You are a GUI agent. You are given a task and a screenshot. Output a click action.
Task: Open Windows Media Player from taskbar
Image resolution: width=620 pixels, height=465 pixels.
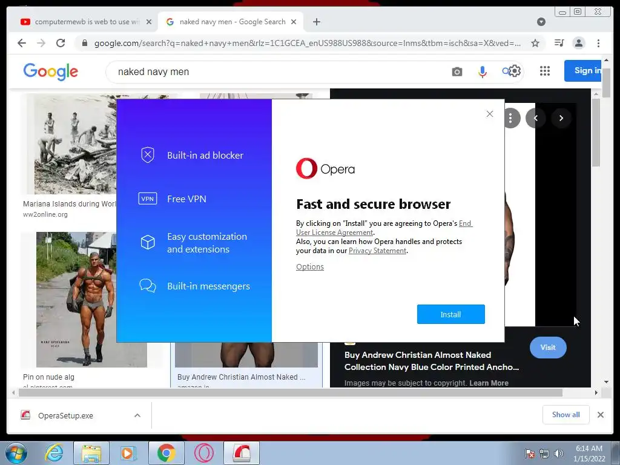coord(127,453)
